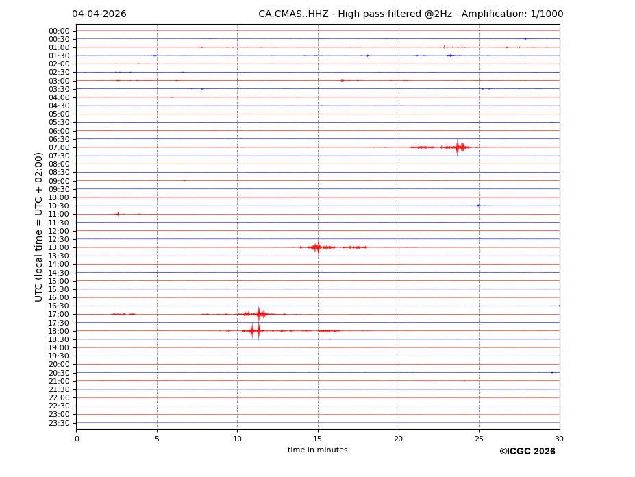635x477 pixels.
Task: Click the 15 tick label on the minutes axis
Action: pyautogui.click(x=318, y=439)
